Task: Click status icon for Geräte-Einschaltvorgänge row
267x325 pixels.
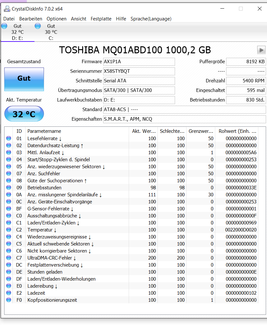Action: point(9,201)
